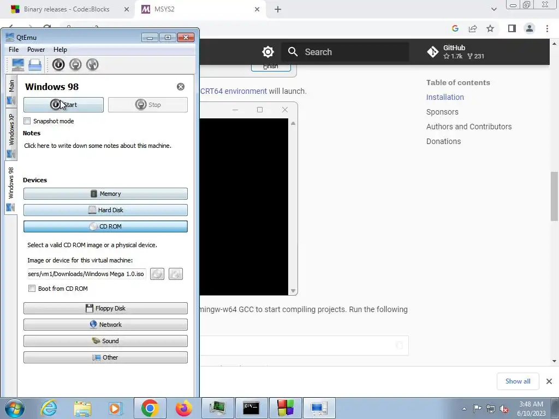Click the notes area to write machine notes
This screenshot has height=419, width=559.
pos(98,146)
